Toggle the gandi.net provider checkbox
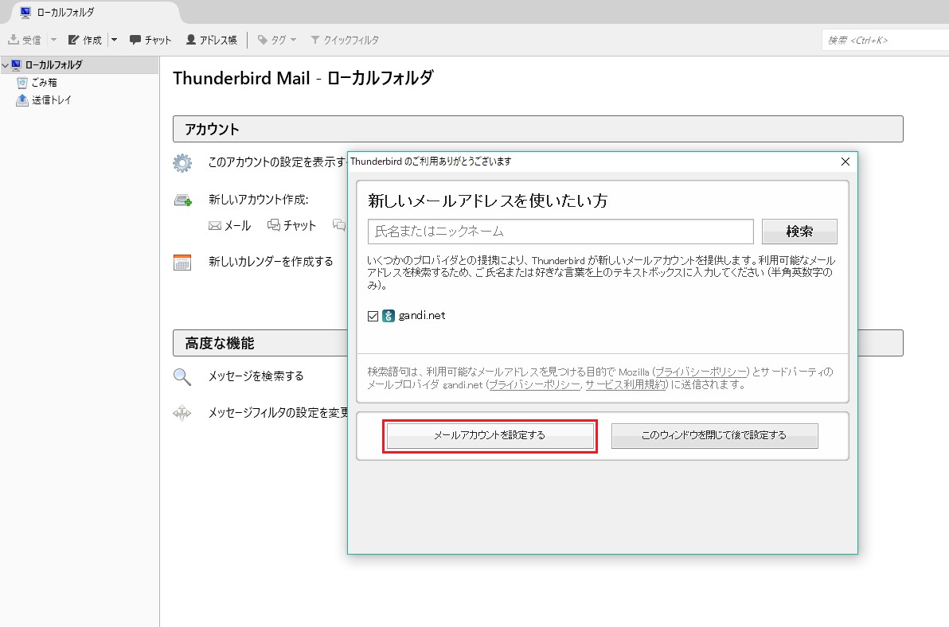 tap(373, 316)
